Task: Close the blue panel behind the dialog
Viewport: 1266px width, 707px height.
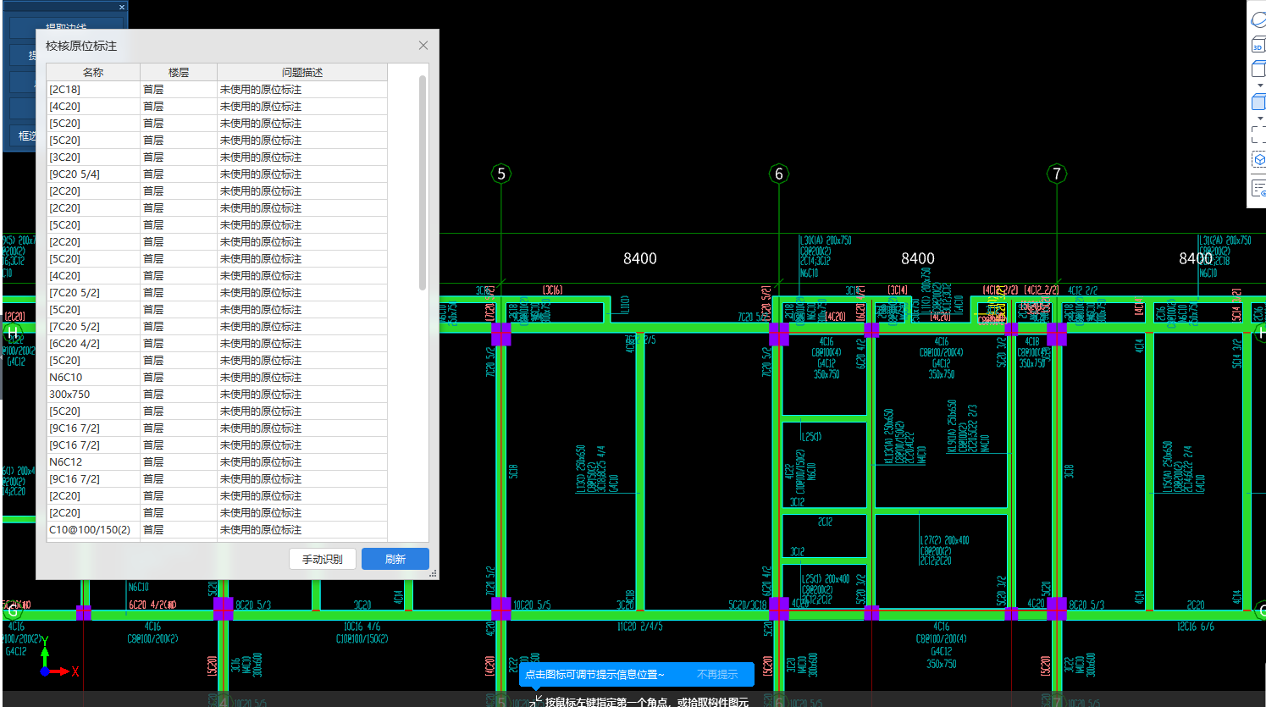Action: click(x=122, y=7)
